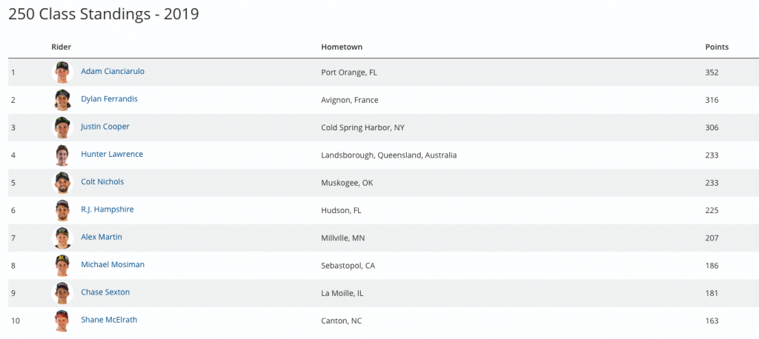Click the Hometown column header
This screenshot has height=339, width=759.
click(341, 47)
